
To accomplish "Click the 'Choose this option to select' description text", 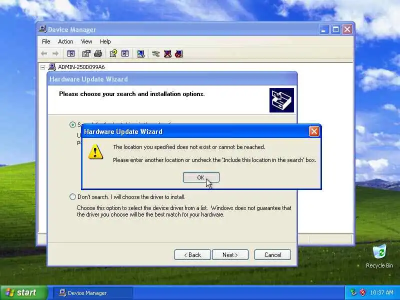I will coord(184,211).
